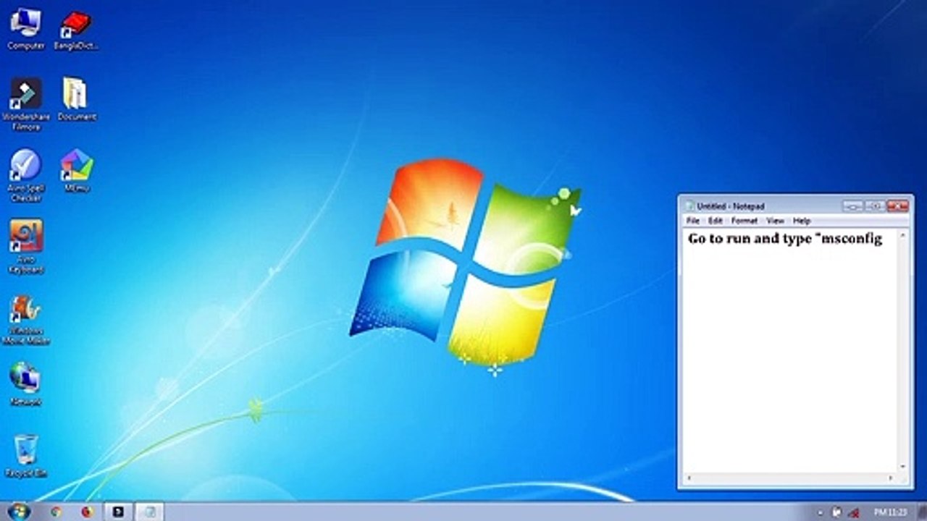This screenshot has height=521, width=927.
Task: Click the "Untitled - Notepad" title text
Action: pyautogui.click(x=731, y=206)
